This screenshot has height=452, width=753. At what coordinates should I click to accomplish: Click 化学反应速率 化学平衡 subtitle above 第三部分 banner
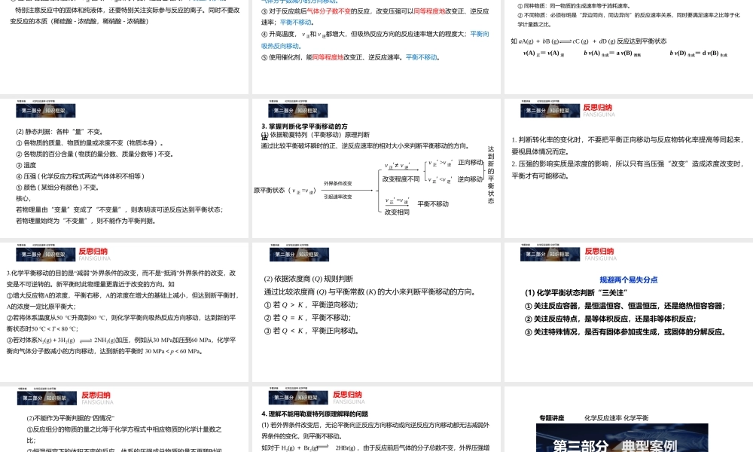click(616, 418)
